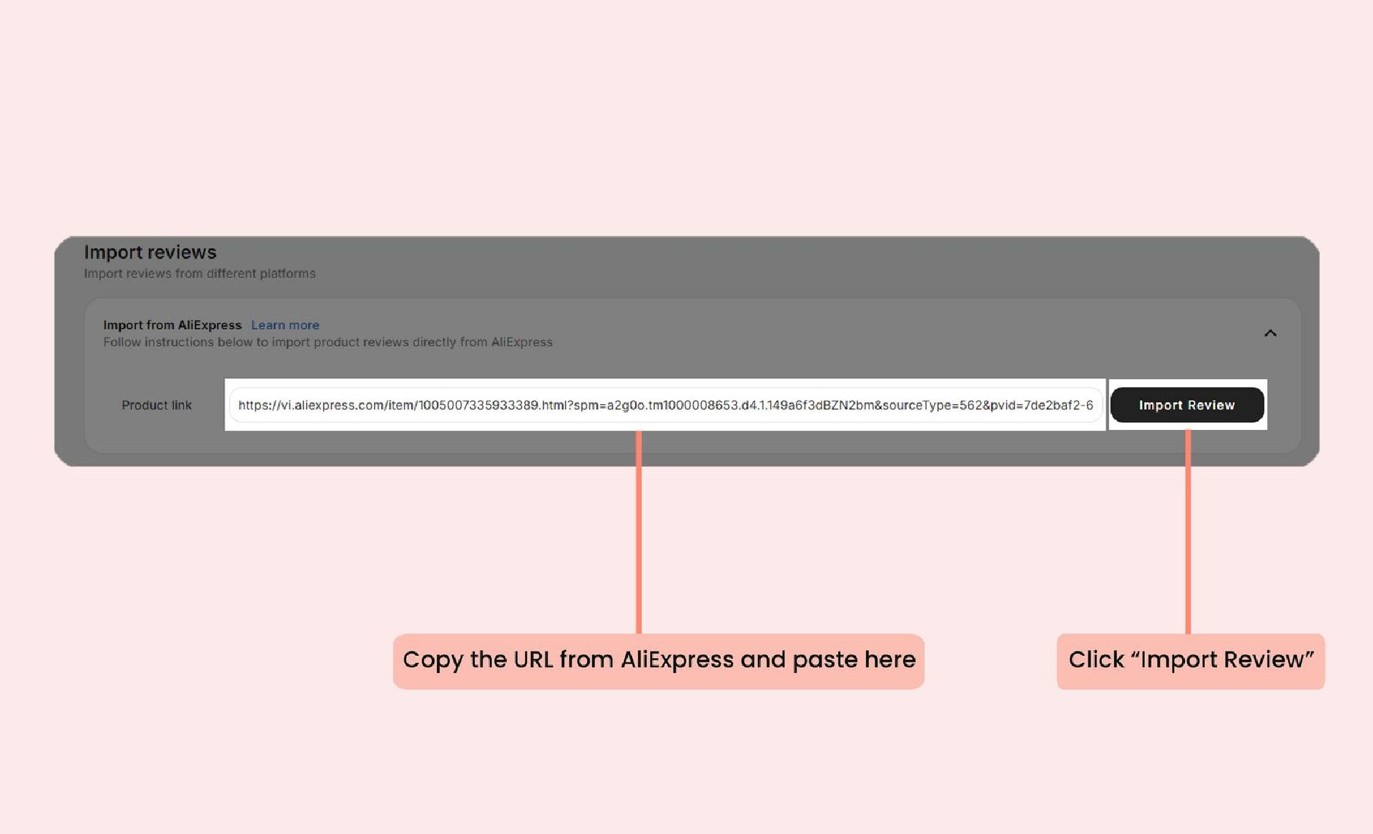Click the item ID 1005007335933389 in URL
Image resolution: width=1373 pixels, height=834 pixels.
point(478,405)
